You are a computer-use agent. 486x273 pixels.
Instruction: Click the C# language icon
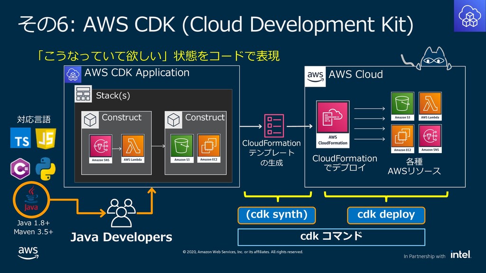point(20,169)
